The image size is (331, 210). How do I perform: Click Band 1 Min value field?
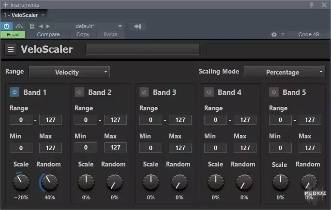click(21, 148)
